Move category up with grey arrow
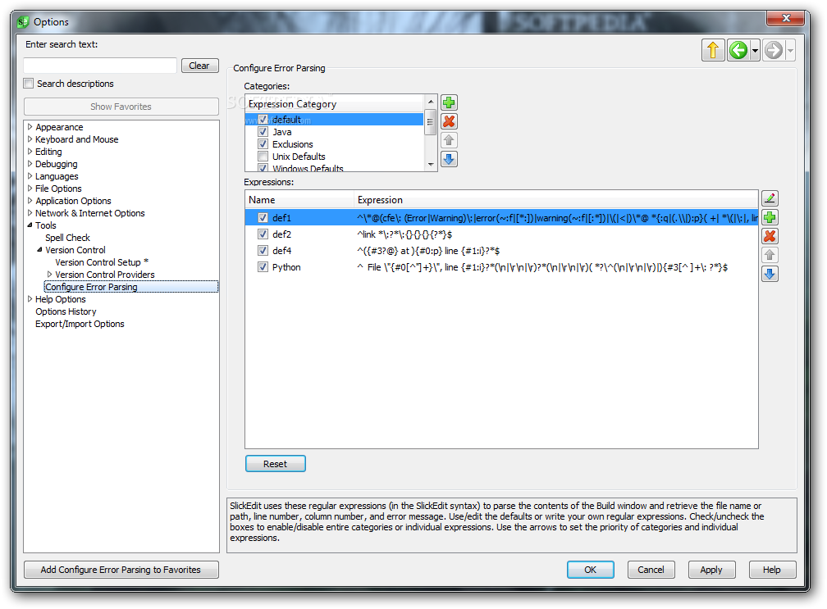 coord(449,140)
